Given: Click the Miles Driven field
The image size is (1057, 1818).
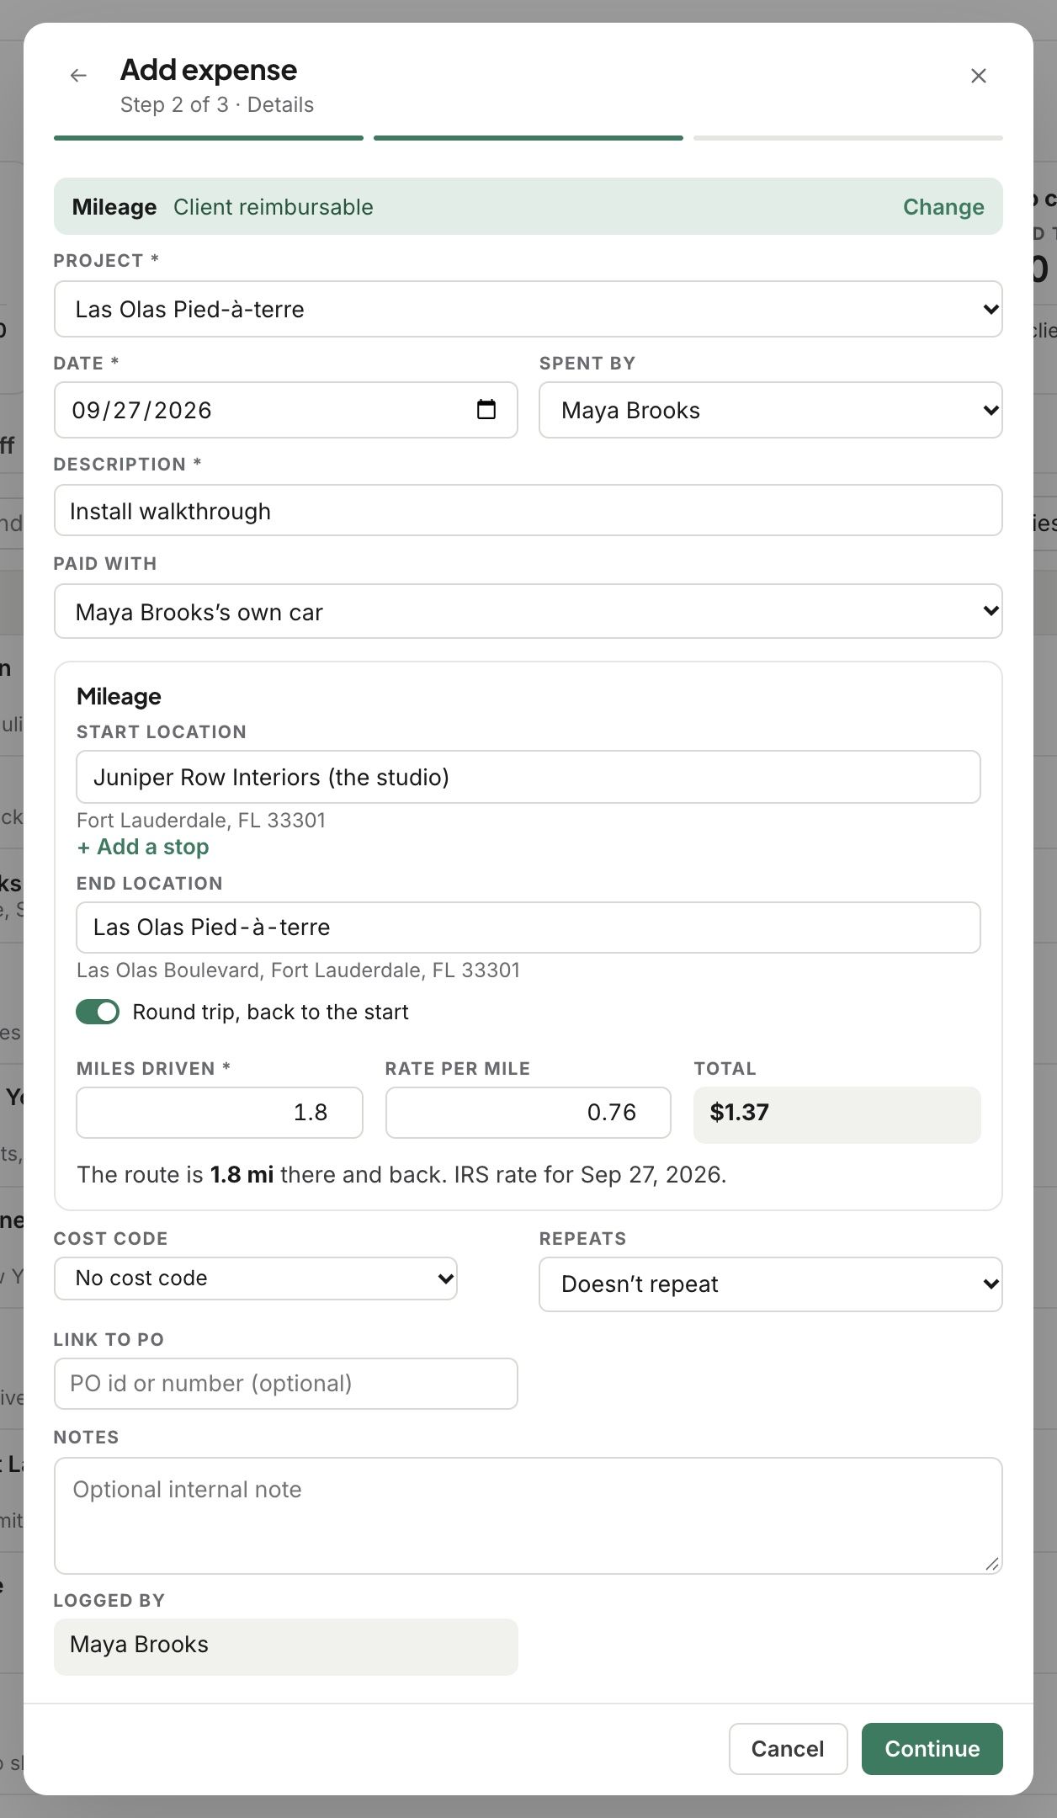Looking at the screenshot, I should click(220, 1113).
